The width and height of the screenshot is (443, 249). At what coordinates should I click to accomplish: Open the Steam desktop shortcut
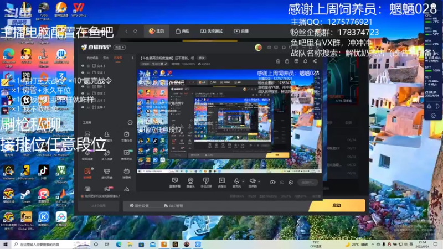(x=26, y=196)
